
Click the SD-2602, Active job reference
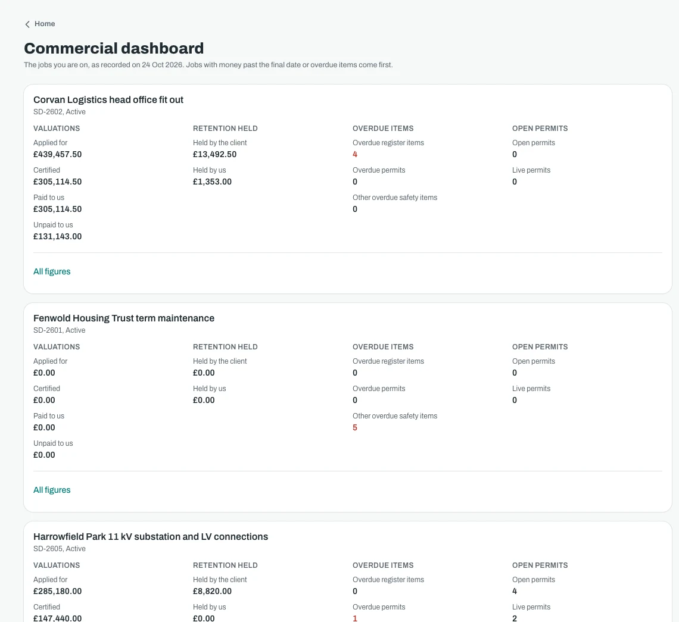60,112
